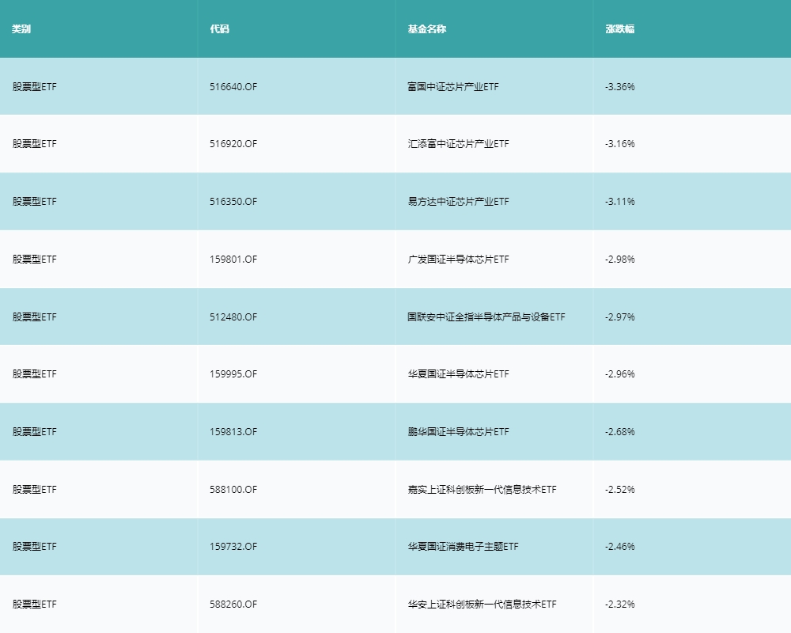The height and width of the screenshot is (633, 791).
Task: Click fund name 广发国证半导体芯片ETF
Action: click(458, 260)
